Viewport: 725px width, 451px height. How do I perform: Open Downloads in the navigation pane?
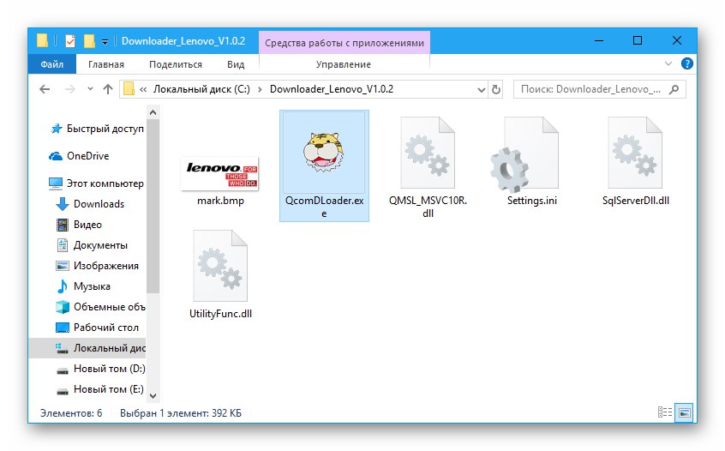click(x=99, y=204)
